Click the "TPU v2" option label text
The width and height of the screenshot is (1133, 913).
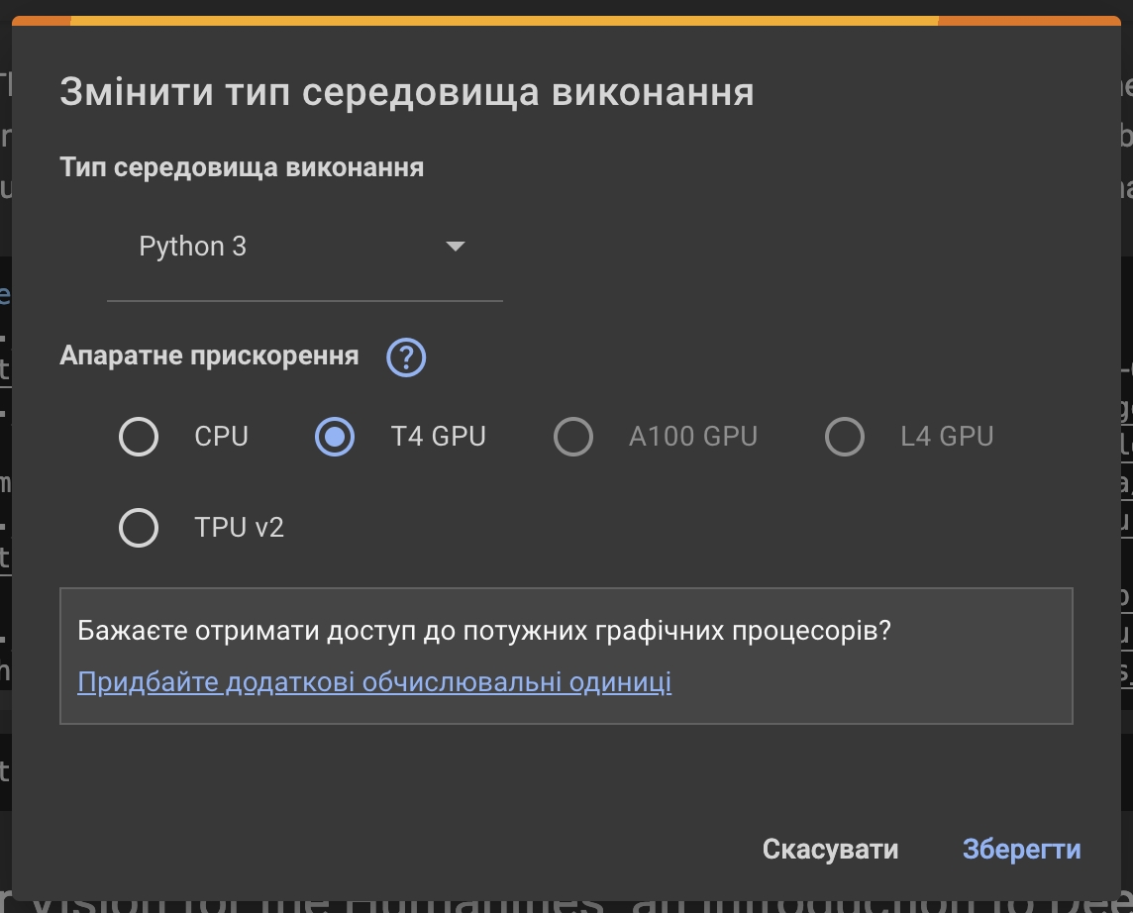pos(239,528)
